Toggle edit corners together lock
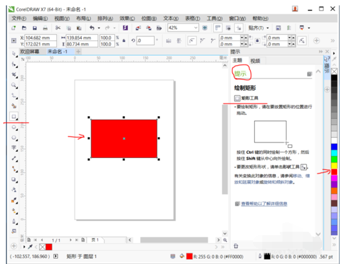Image resolution: width=345 pixels, height=264 pixels. point(258,41)
